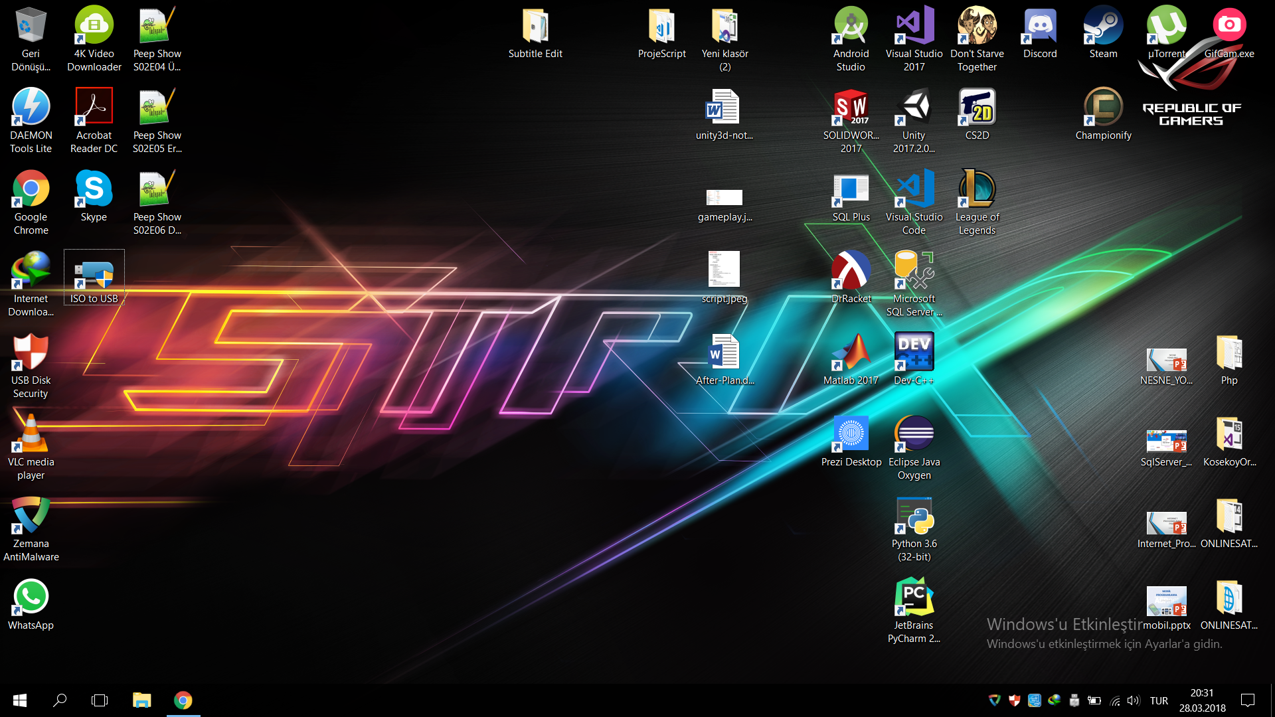The height and width of the screenshot is (717, 1275).
Task: Open Dev-C++ shortcut
Action: click(x=914, y=359)
